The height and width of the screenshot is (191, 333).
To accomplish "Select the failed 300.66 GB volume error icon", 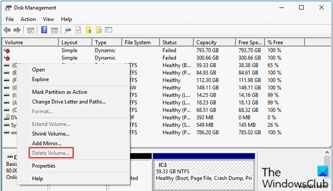I will [7, 58].
